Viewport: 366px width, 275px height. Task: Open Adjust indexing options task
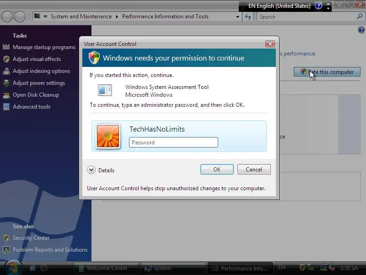point(41,71)
